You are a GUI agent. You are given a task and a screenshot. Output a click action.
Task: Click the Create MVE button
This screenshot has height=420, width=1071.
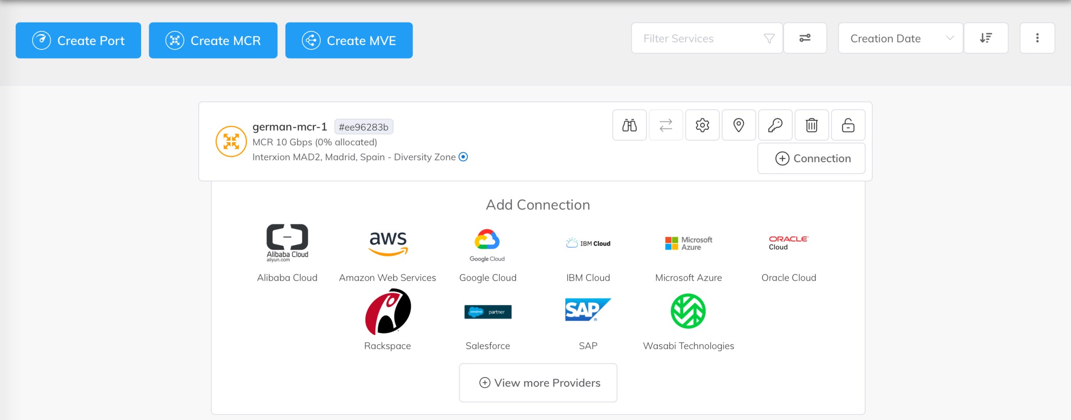349,40
